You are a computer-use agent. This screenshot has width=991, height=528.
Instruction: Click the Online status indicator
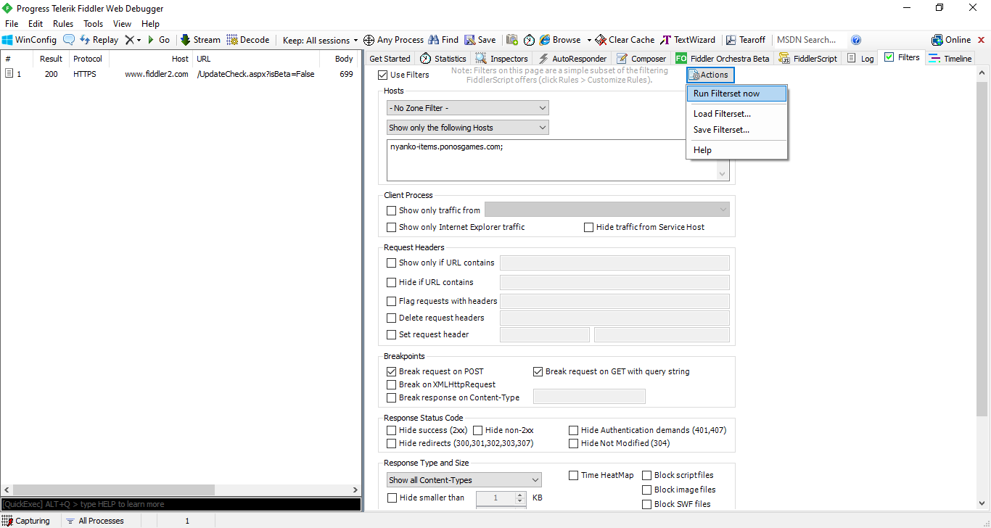point(951,40)
